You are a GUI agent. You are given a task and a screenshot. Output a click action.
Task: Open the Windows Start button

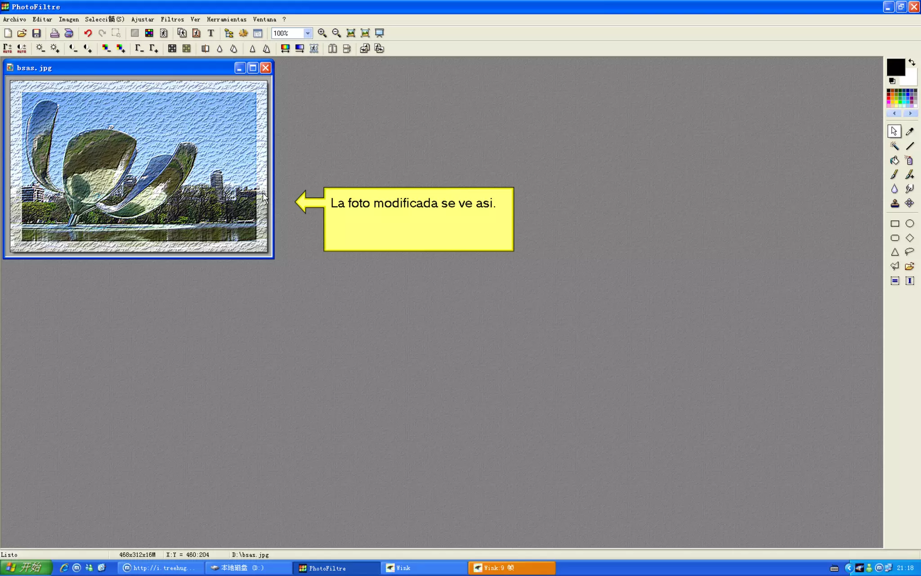[26, 567]
